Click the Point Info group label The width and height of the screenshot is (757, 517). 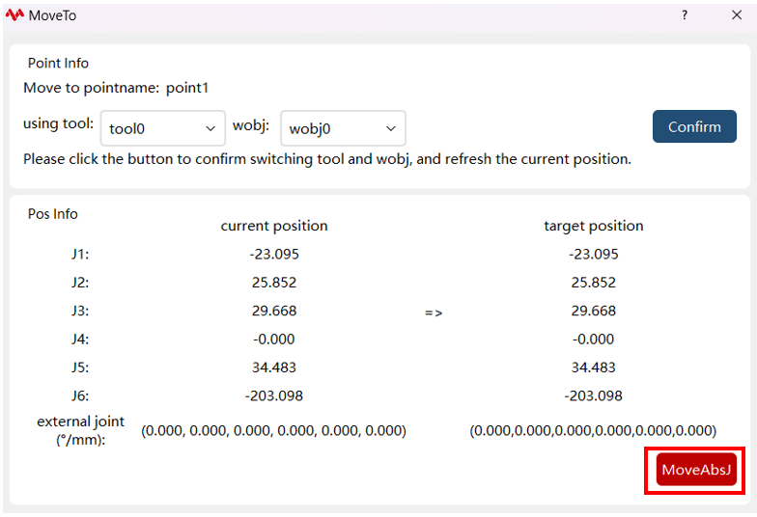tap(58, 64)
